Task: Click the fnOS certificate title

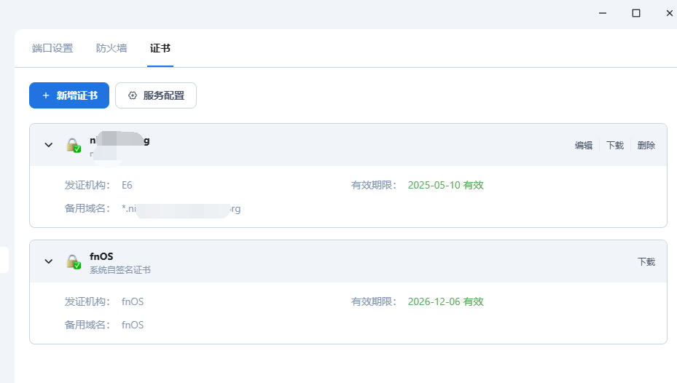Action: click(x=101, y=256)
